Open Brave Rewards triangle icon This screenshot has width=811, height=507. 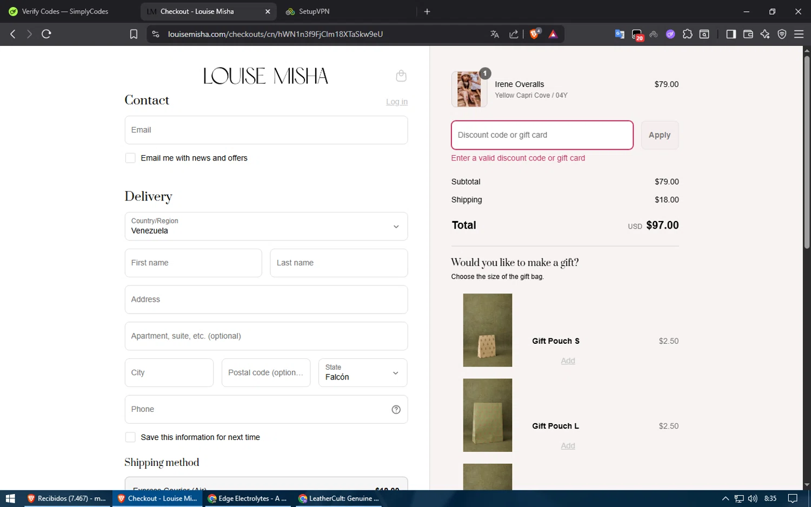tap(553, 34)
